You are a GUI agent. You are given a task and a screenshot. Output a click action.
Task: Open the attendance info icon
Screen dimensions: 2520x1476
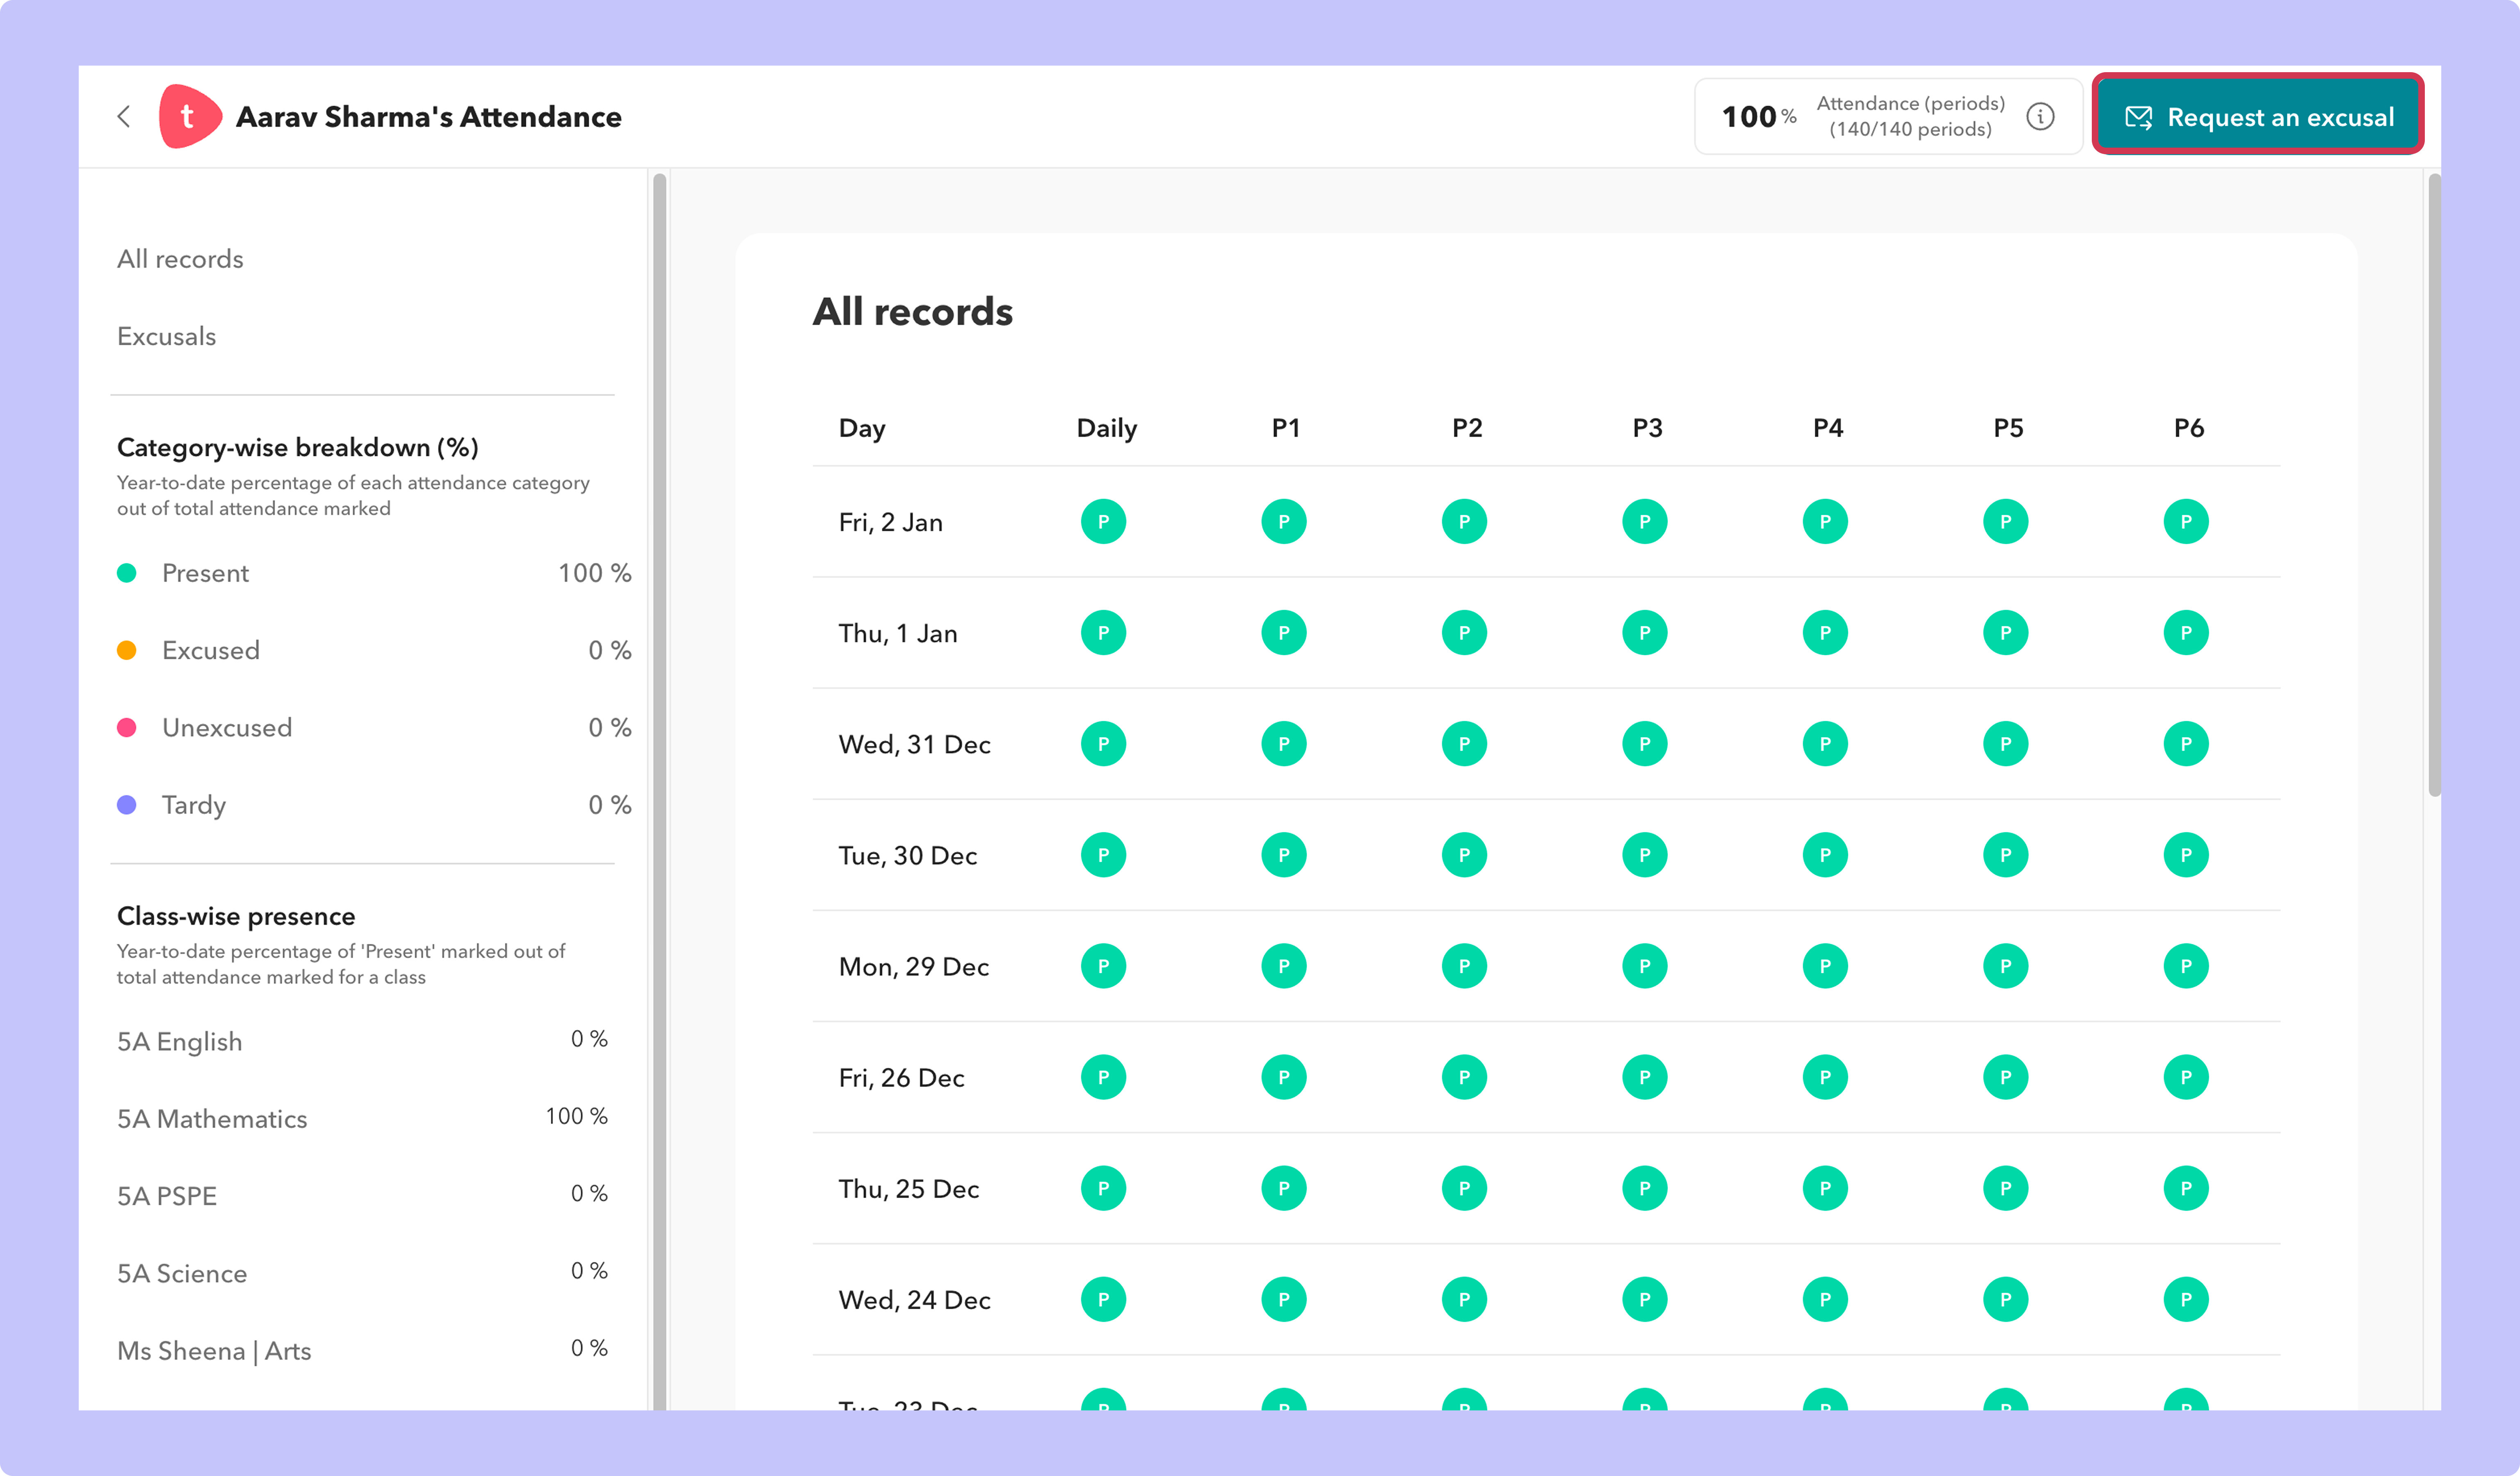(x=2040, y=117)
